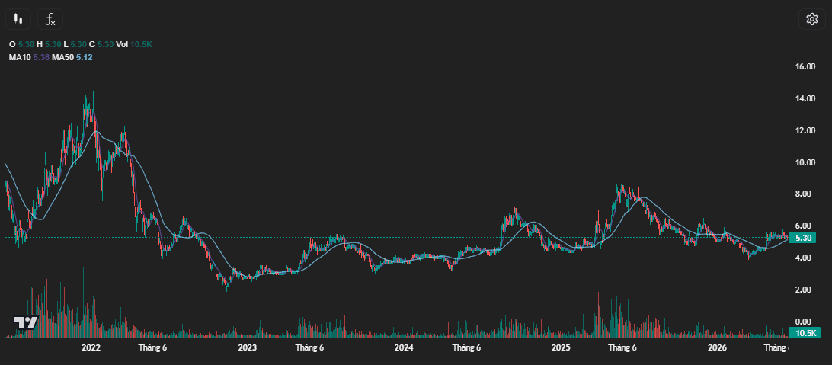Screen dimensions: 832x365
Task: Click the 10.00 price axis label
Action: (805, 162)
